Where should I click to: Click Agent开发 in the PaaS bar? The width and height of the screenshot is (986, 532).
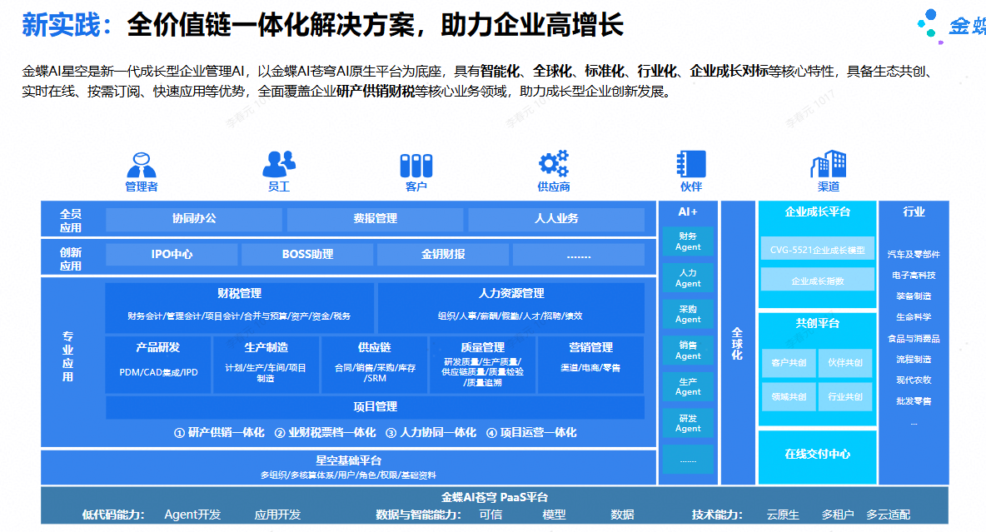192,515
